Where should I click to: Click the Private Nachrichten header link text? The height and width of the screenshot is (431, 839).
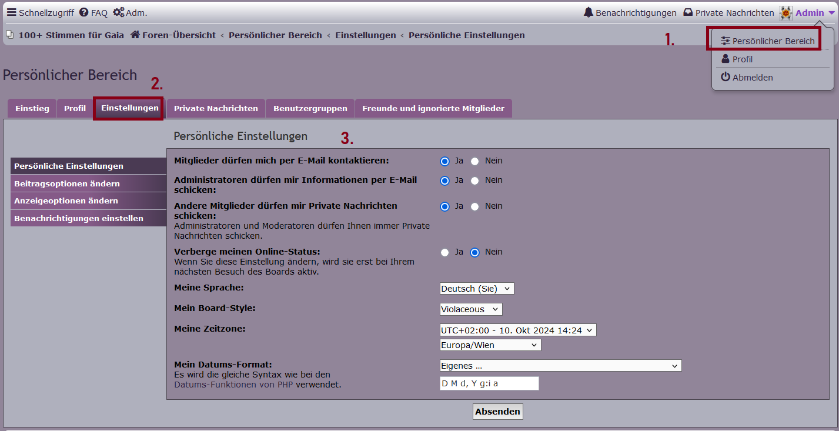coord(735,12)
